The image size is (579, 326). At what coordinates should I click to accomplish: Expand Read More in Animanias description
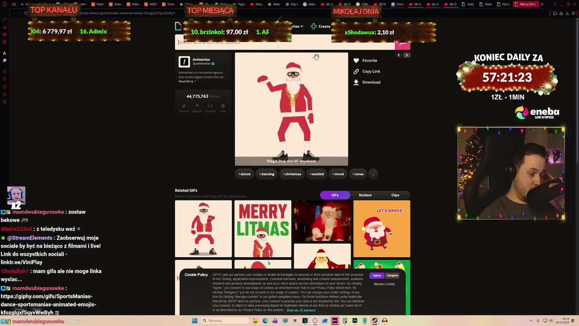(x=187, y=81)
